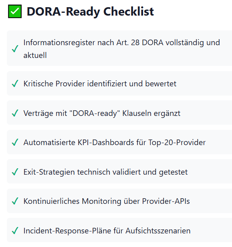Screen dimensions: 232x247
Task: Click the word 'Checklist' in the title
Action: pyautogui.click(x=129, y=12)
